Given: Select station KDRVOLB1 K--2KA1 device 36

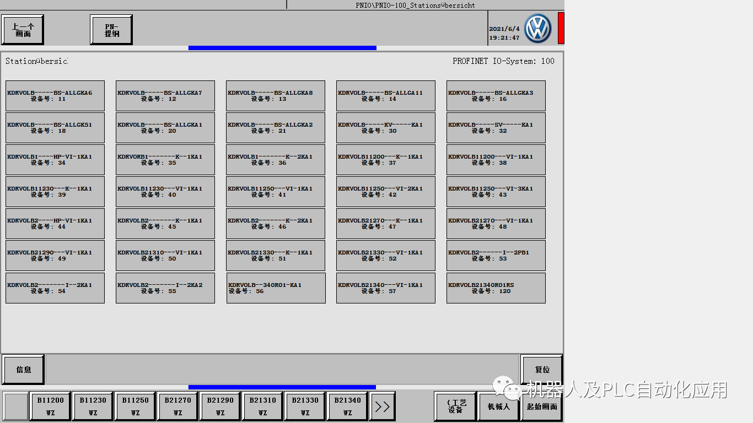Looking at the screenshot, I should click(x=276, y=160).
